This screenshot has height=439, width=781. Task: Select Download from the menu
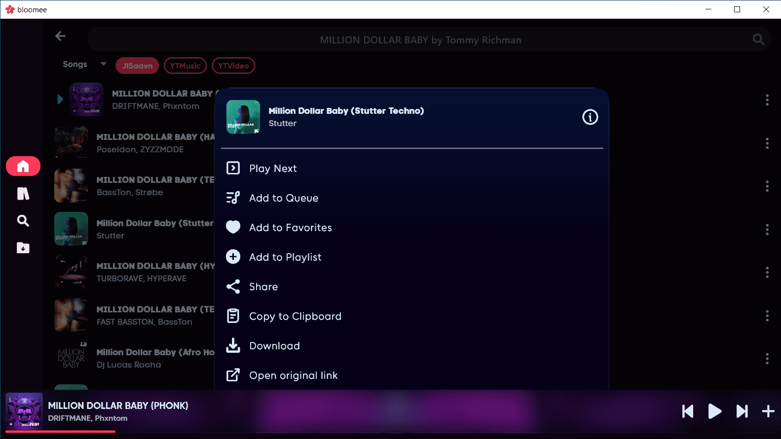point(412,345)
